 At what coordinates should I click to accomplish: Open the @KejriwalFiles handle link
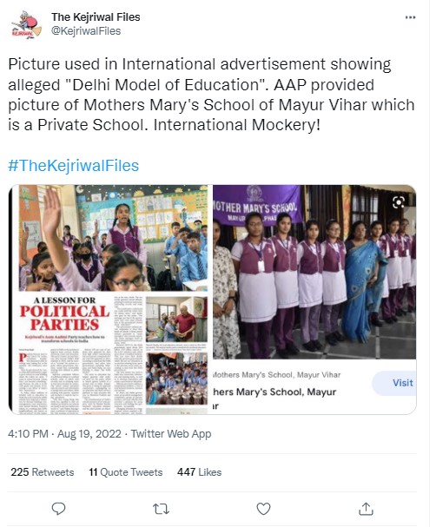[x=86, y=31]
